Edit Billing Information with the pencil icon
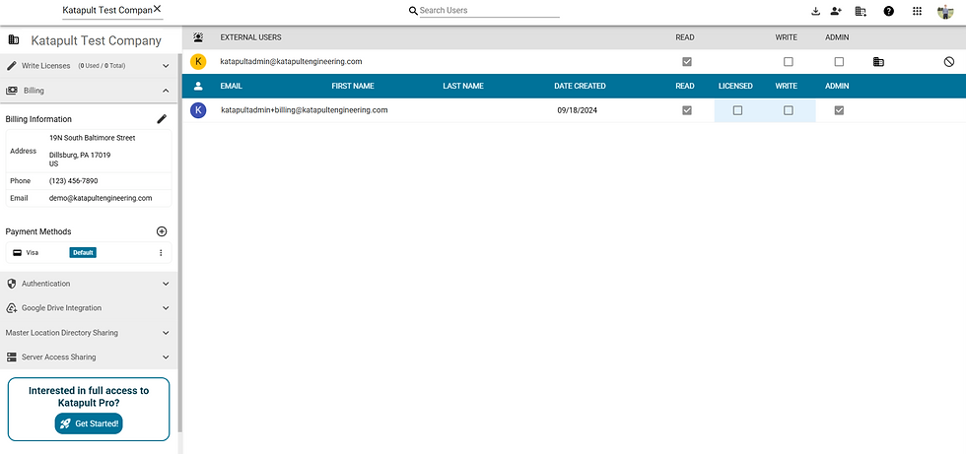 [x=162, y=119]
